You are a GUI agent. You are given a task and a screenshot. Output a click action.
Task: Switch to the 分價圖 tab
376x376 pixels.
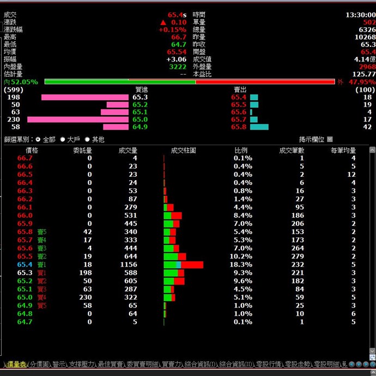(39, 365)
